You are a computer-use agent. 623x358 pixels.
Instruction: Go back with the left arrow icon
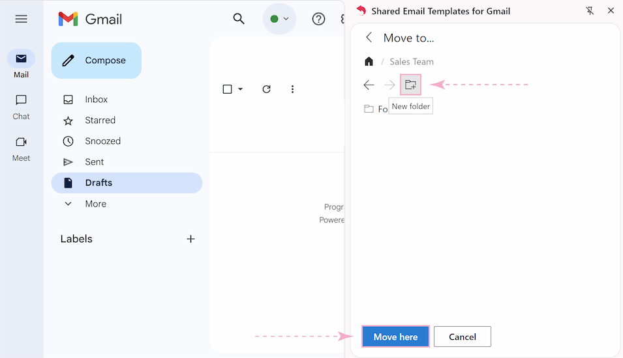tap(369, 85)
